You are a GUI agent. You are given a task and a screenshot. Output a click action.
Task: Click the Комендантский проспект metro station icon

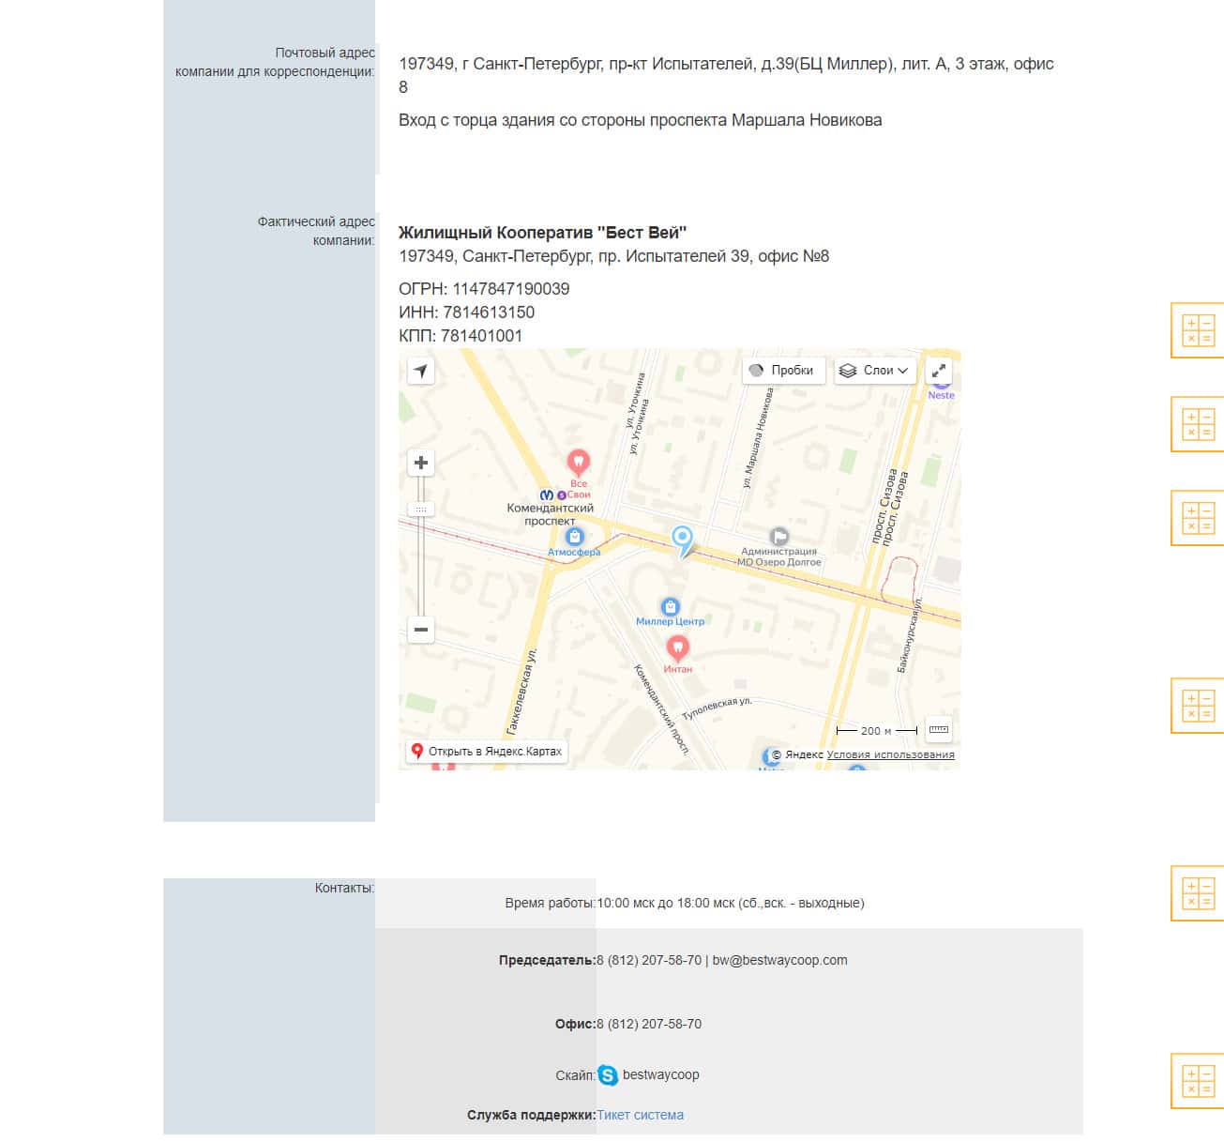pos(546,495)
